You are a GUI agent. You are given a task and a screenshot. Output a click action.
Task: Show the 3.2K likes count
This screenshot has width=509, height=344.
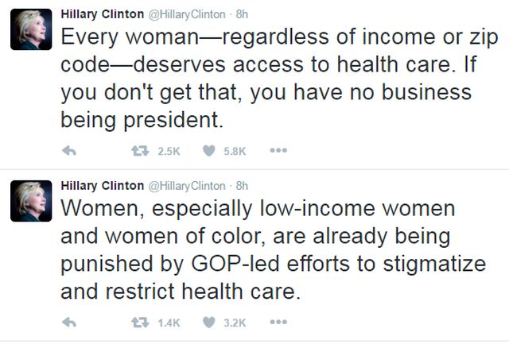pos(235,322)
